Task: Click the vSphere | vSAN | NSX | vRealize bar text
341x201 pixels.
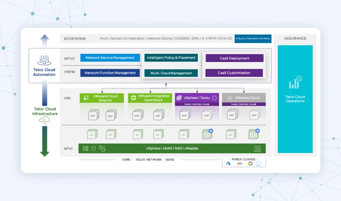Action: (x=172, y=148)
